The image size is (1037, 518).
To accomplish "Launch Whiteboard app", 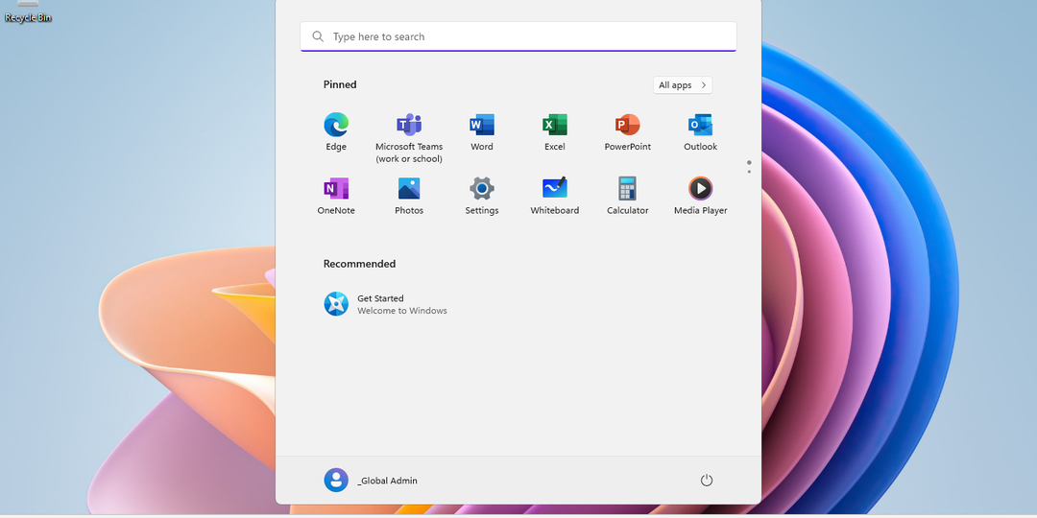I will tap(554, 197).
